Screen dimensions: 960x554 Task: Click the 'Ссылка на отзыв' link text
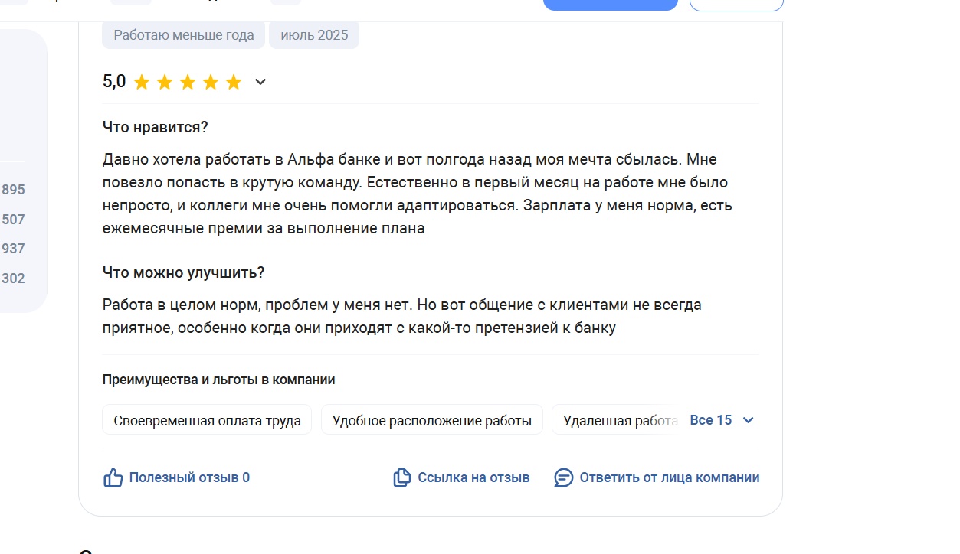click(473, 477)
